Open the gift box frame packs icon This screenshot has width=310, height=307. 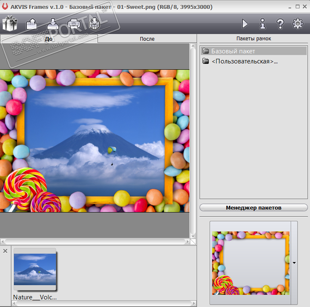pyautogui.click(x=10, y=24)
